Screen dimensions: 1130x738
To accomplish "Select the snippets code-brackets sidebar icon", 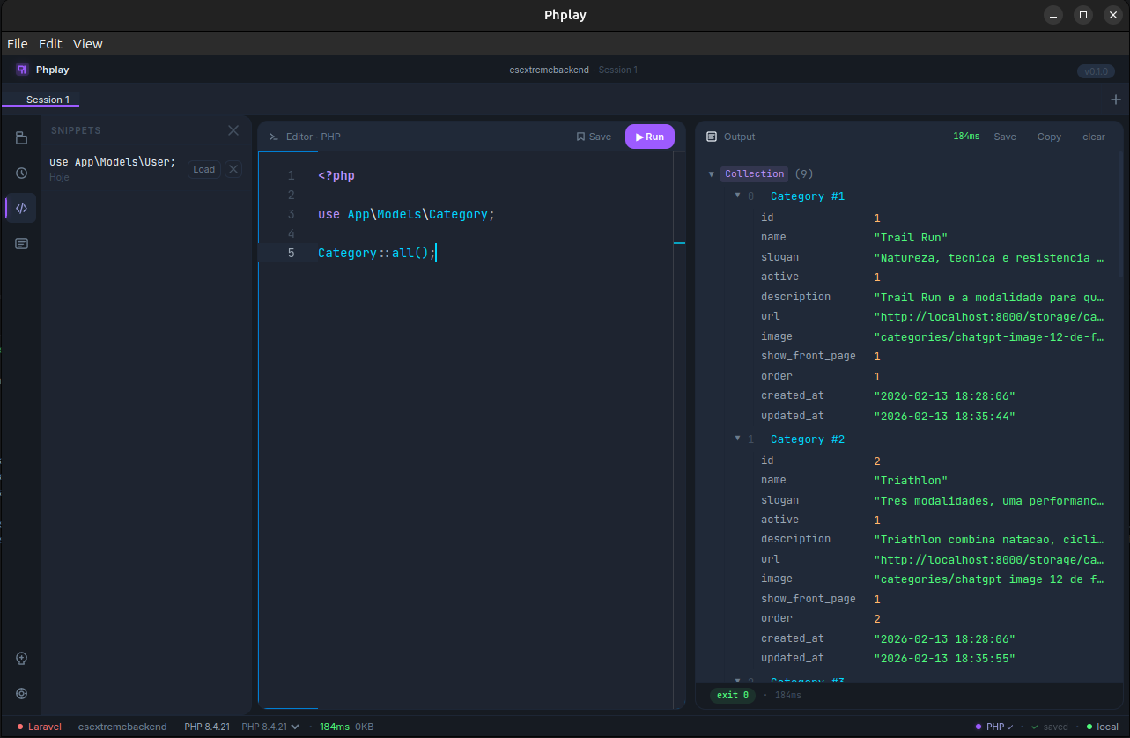I will pos(22,208).
